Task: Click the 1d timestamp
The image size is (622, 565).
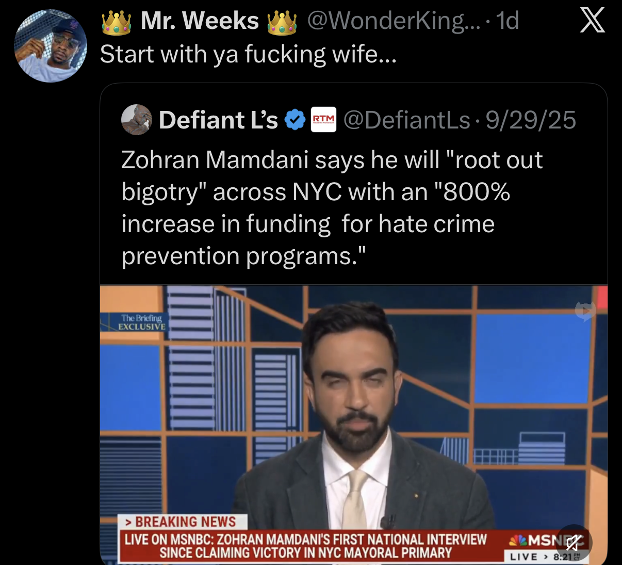Action: pos(508,21)
